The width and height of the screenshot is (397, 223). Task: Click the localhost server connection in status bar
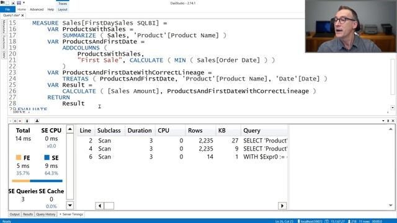[x=310, y=221]
